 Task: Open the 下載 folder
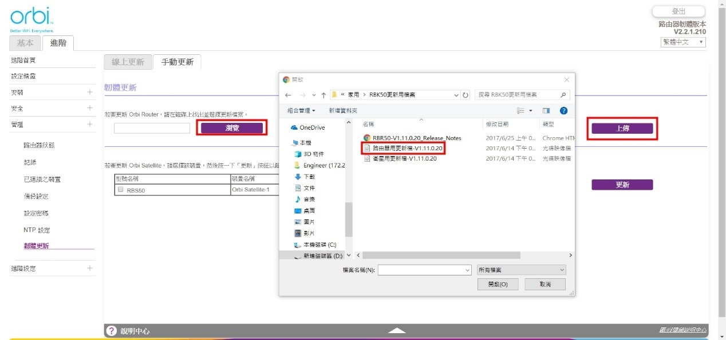coord(304,177)
